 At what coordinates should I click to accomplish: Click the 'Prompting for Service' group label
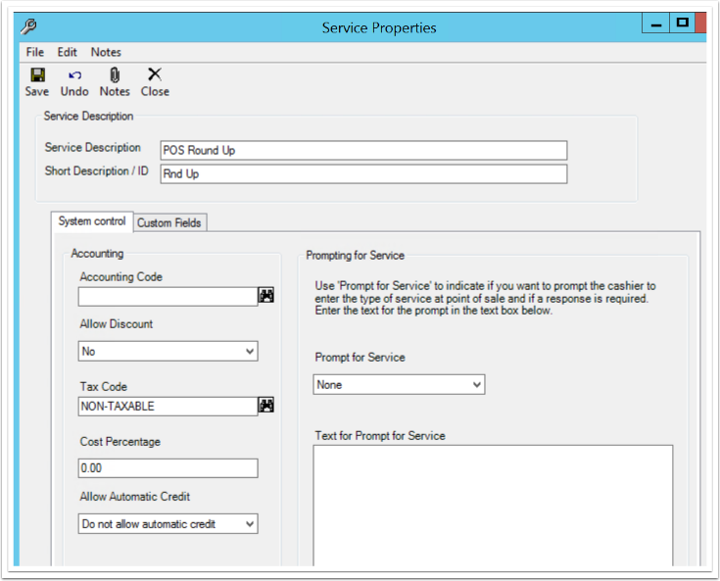(355, 256)
